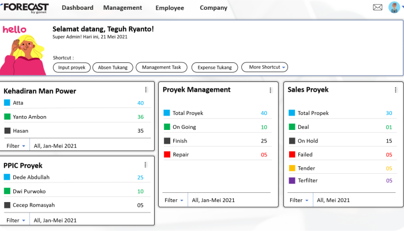Viewport: 404px width, 231px height.
Task: Open Proyek Management three-dot menu
Action: 270,90
